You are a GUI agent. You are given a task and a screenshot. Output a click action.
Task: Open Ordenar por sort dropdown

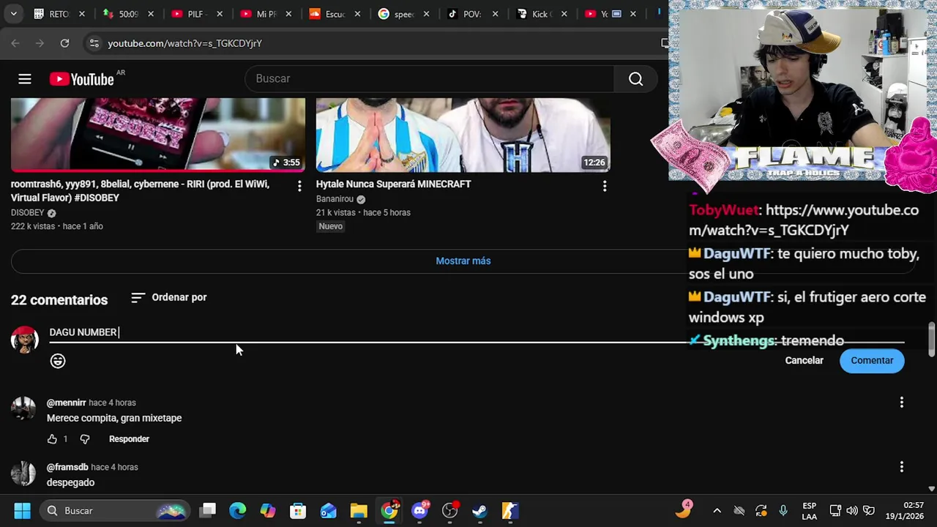point(168,298)
